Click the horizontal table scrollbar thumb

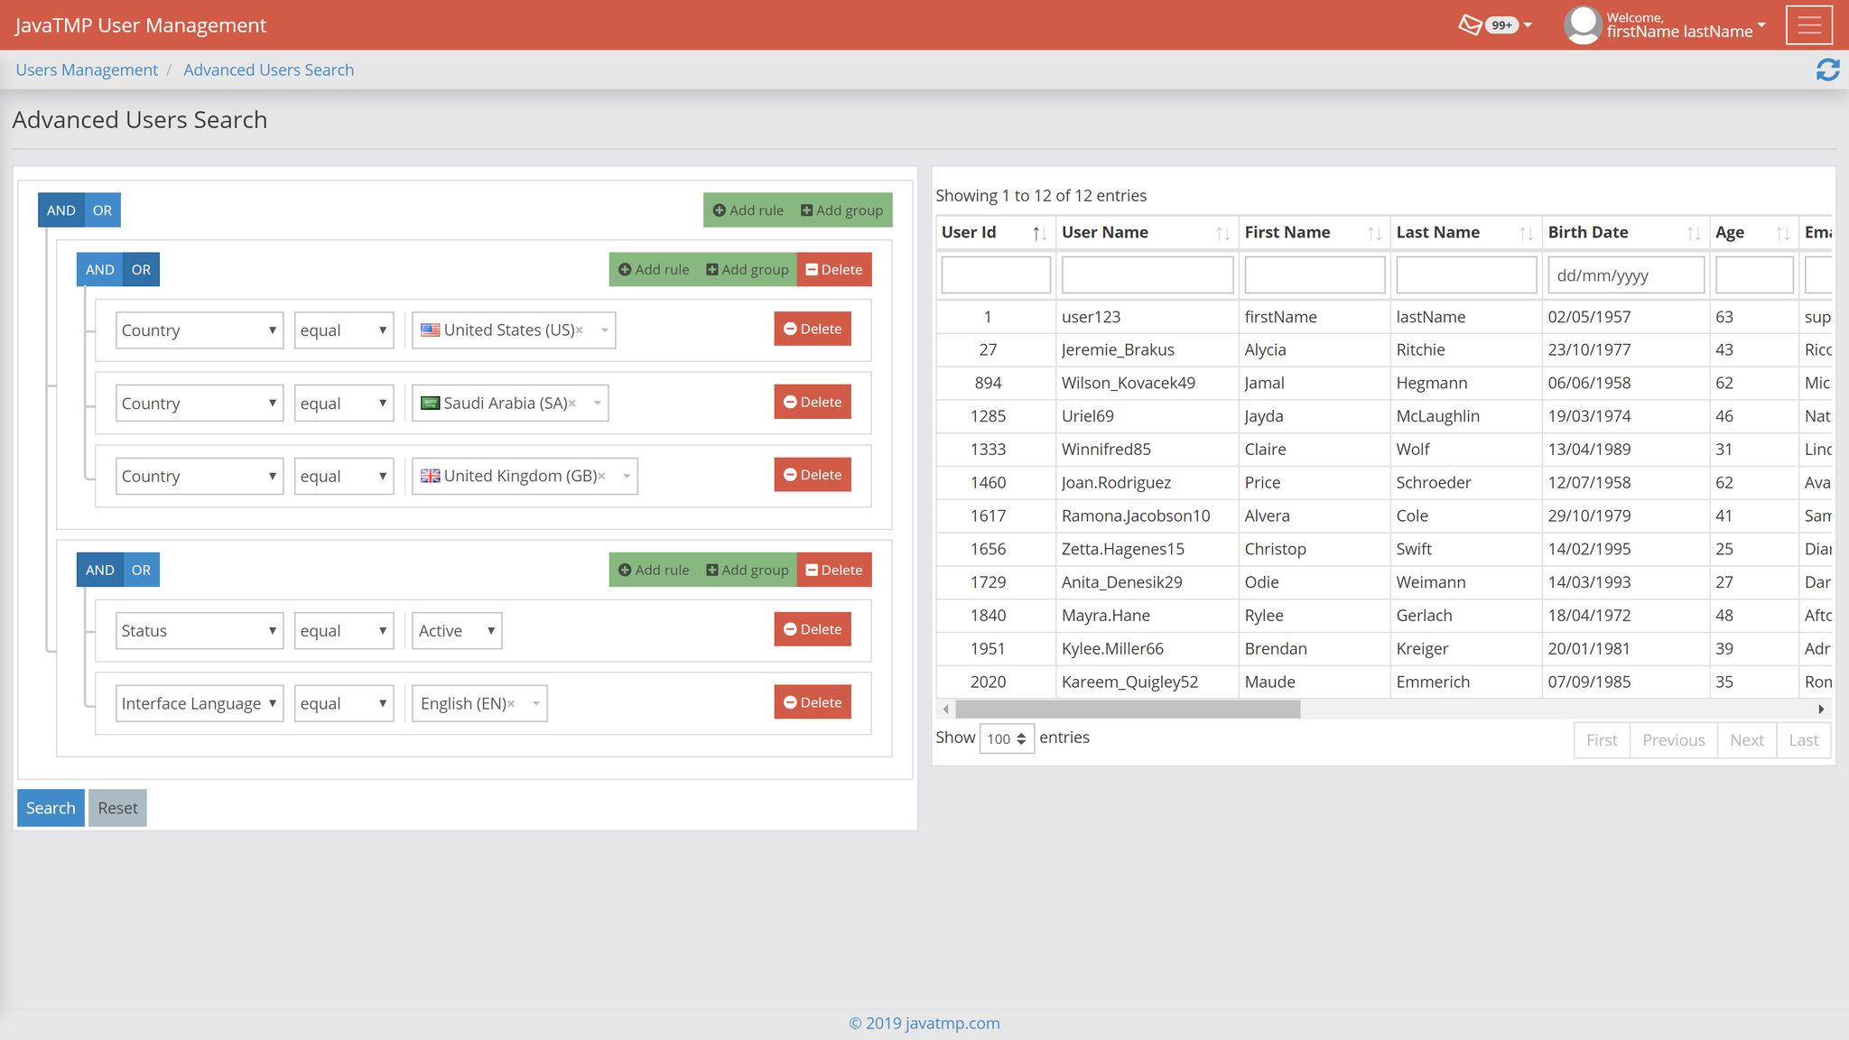click(1128, 710)
